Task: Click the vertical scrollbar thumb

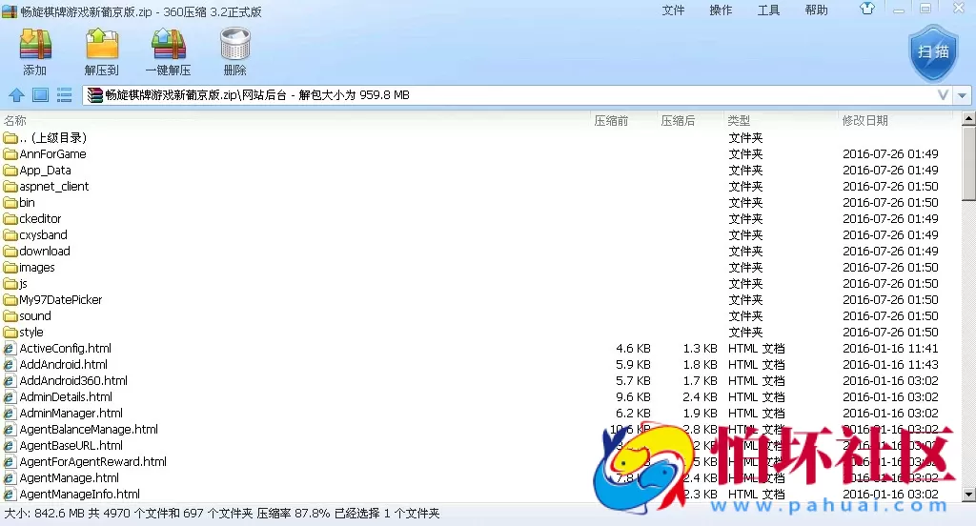Action: pyautogui.click(x=968, y=163)
